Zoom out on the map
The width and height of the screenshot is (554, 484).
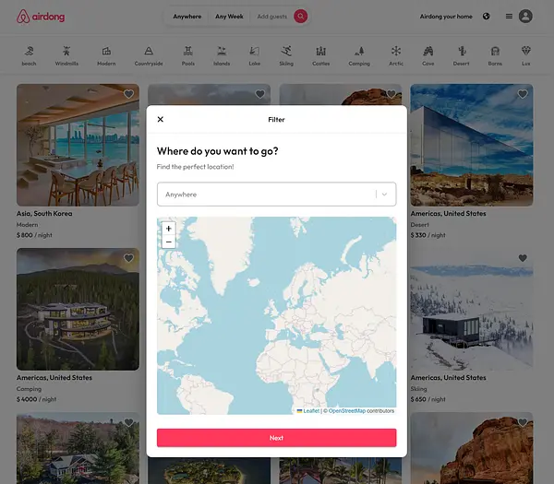pyautogui.click(x=169, y=242)
